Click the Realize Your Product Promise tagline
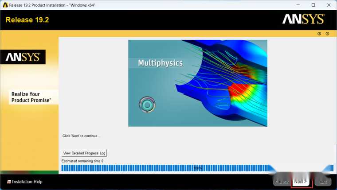The width and height of the screenshot is (337, 190). tap(31, 97)
